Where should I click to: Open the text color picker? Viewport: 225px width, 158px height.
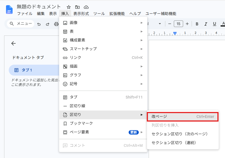(223, 24)
